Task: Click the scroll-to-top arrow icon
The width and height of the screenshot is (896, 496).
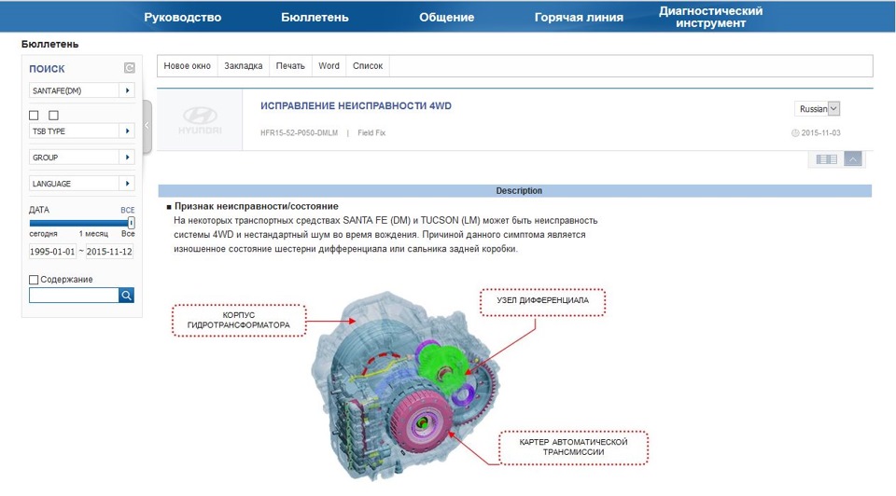Action: [x=852, y=159]
